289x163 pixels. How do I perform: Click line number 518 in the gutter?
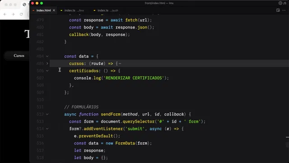40,158
